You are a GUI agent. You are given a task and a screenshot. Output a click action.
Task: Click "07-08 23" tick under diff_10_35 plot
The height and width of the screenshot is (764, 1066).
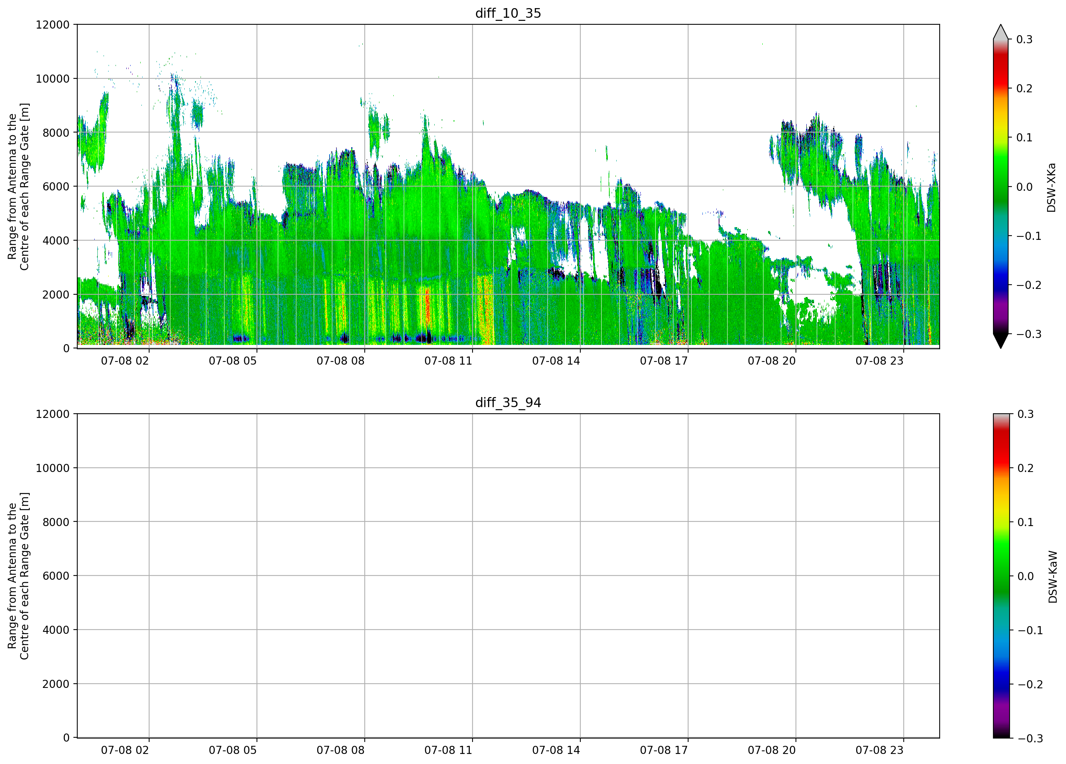coord(879,361)
